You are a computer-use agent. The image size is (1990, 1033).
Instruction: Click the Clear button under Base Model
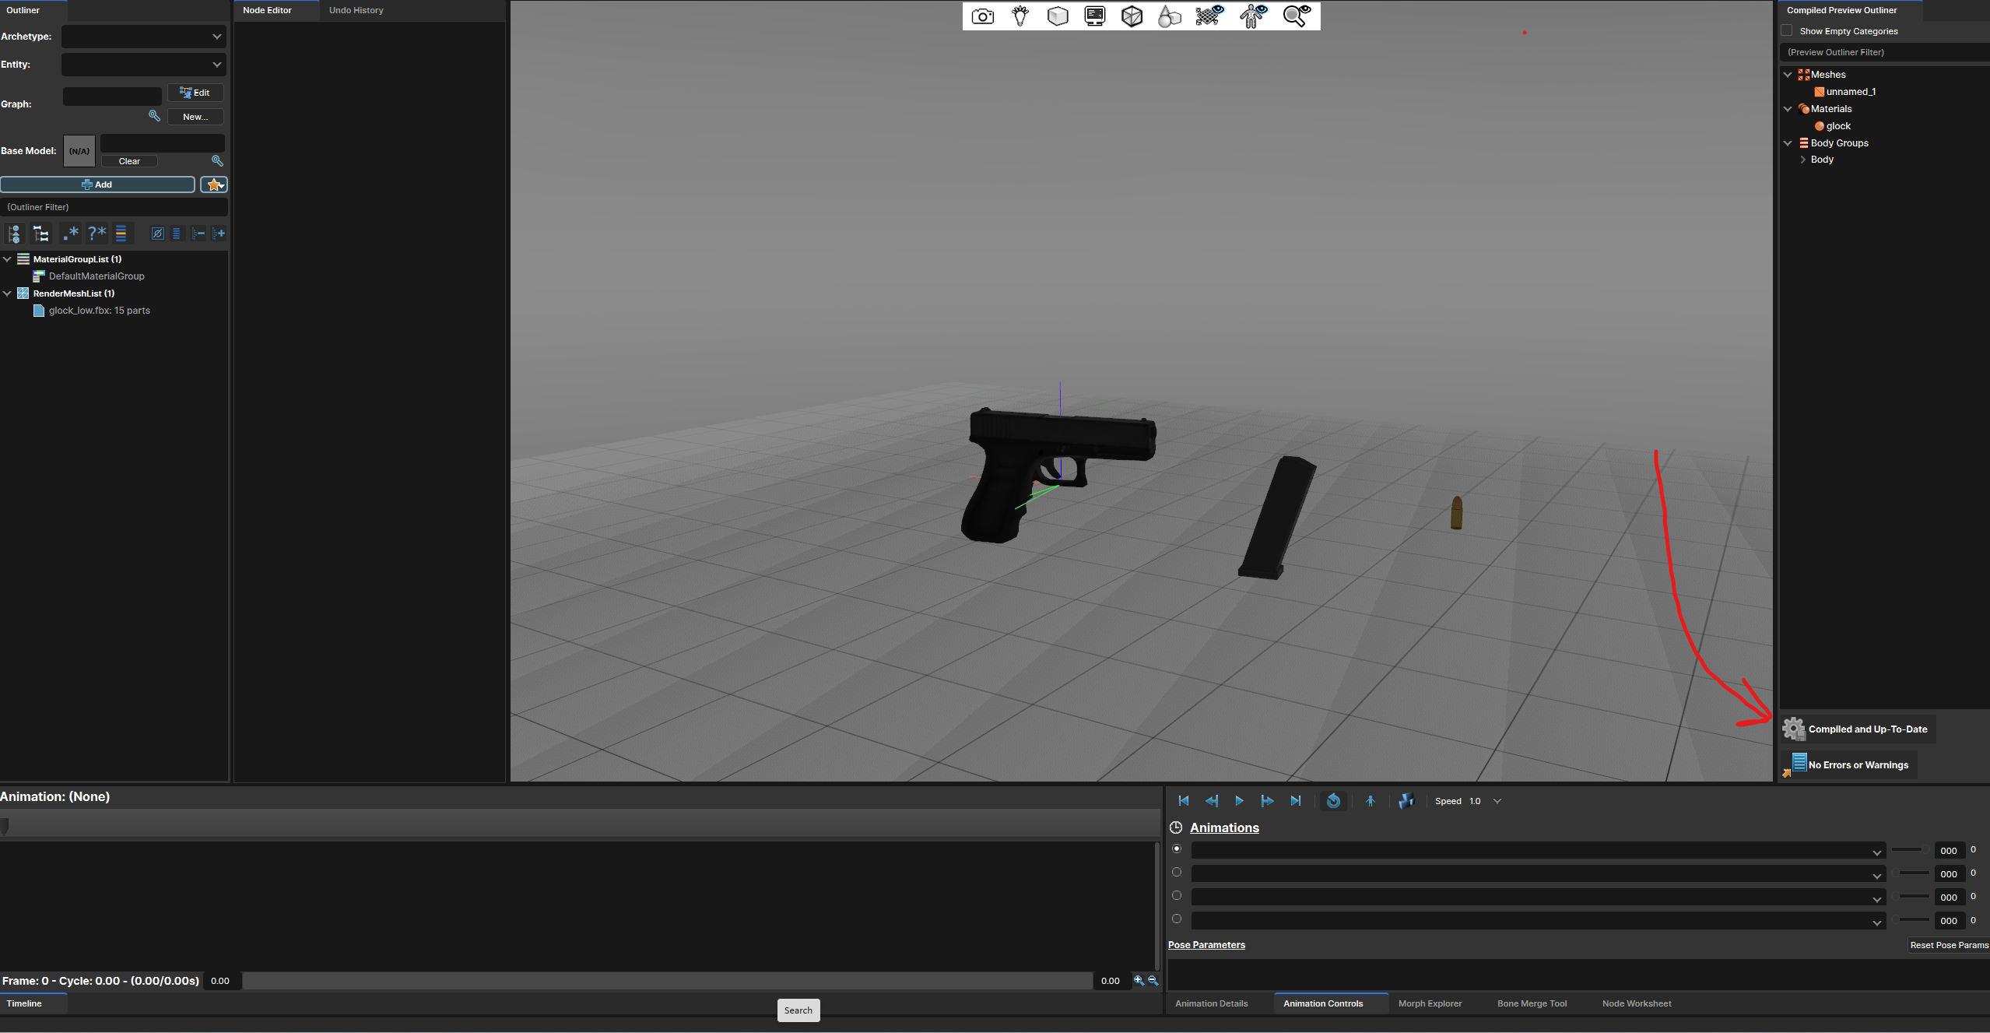pos(129,161)
